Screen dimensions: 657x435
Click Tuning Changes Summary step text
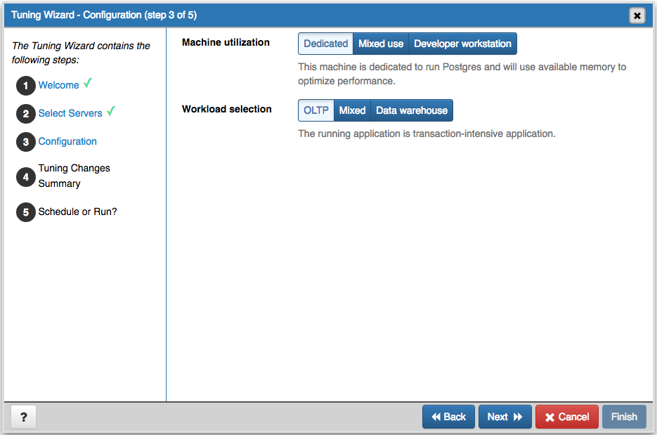tap(74, 176)
